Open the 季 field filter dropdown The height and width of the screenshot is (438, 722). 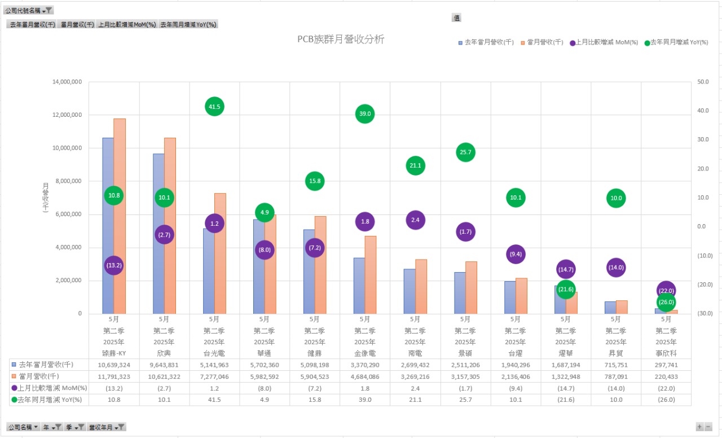[74, 427]
